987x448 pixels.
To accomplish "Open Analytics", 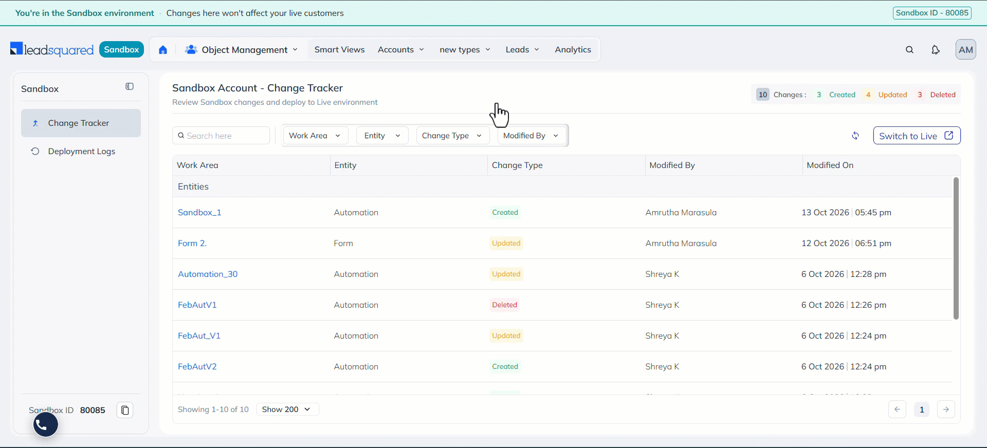I will tap(573, 50).
